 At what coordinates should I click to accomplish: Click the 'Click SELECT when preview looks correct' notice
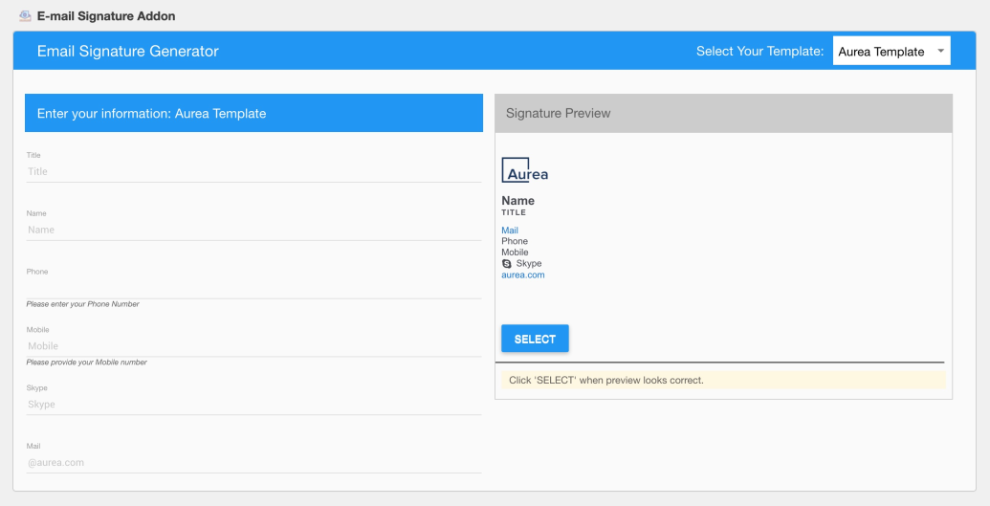(x=723, y=380)
